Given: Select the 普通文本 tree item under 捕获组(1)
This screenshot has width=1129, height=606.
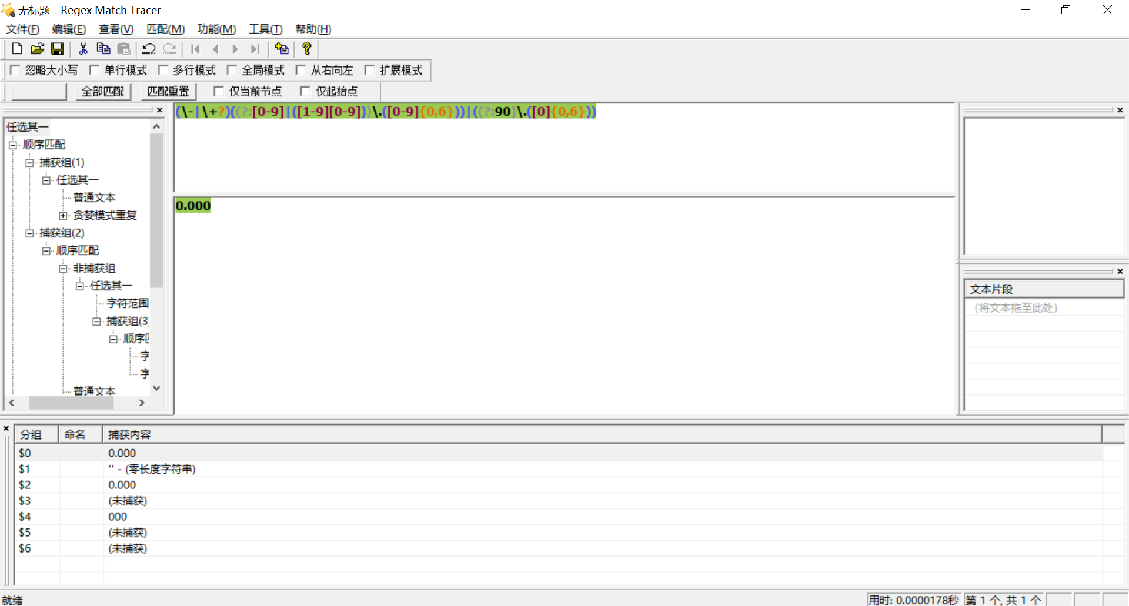Looking at the screenshot, I should coord(94,197).
